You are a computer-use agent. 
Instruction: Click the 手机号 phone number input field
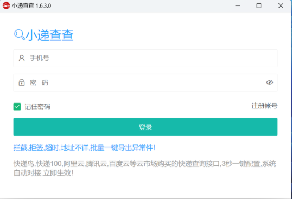[145, 58]
